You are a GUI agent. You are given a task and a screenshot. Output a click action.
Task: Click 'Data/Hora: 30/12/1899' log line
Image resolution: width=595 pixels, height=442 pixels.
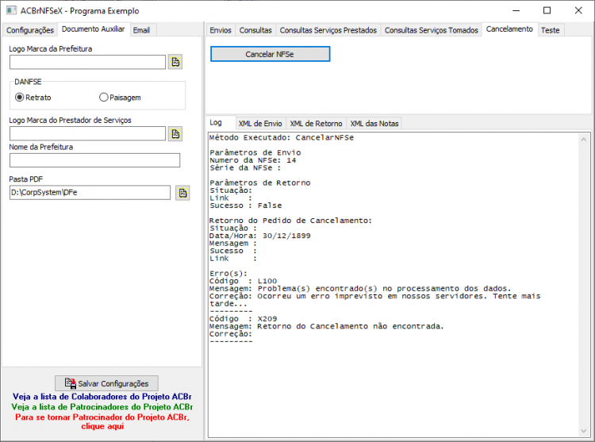(x=260, y=236)
